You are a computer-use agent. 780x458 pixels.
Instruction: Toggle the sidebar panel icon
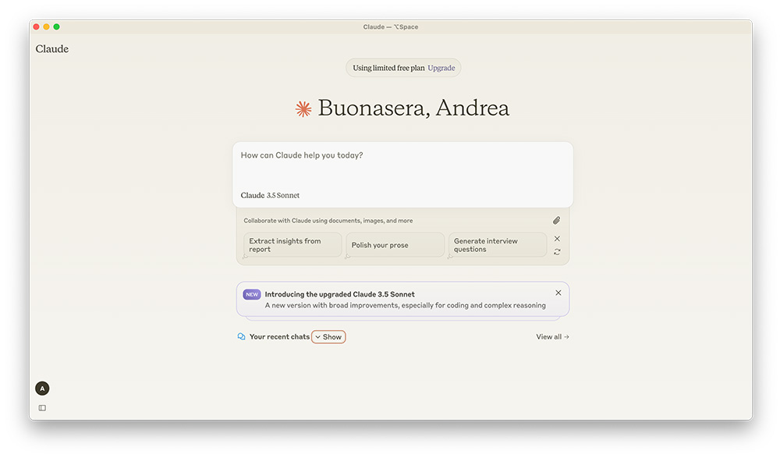(42, 408)
